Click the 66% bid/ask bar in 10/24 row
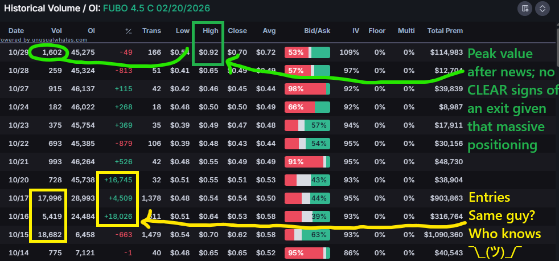 [307, 107]
